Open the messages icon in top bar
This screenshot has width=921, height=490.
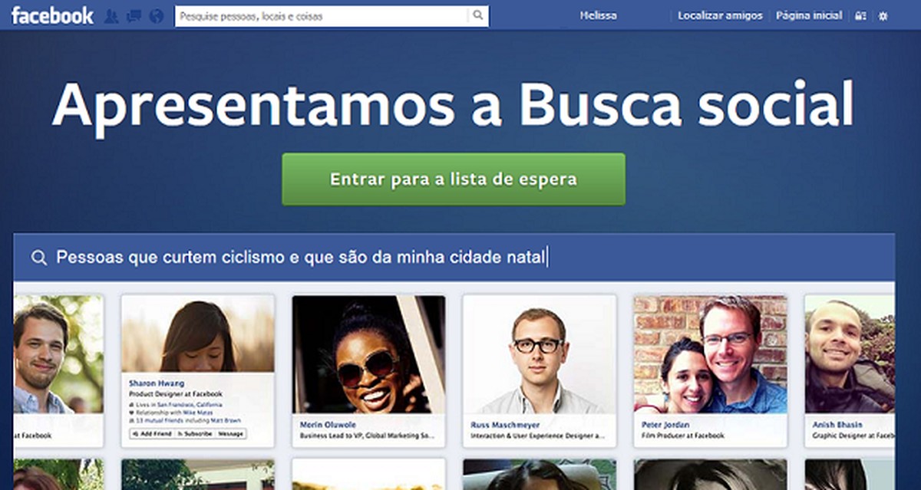point(134,16)
